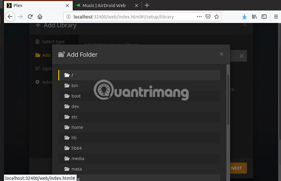281x181 pixels.
Task: Click the bin folder icon
Action: click(67, 86)
